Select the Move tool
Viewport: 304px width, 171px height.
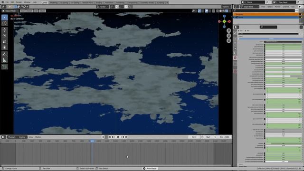4,30
